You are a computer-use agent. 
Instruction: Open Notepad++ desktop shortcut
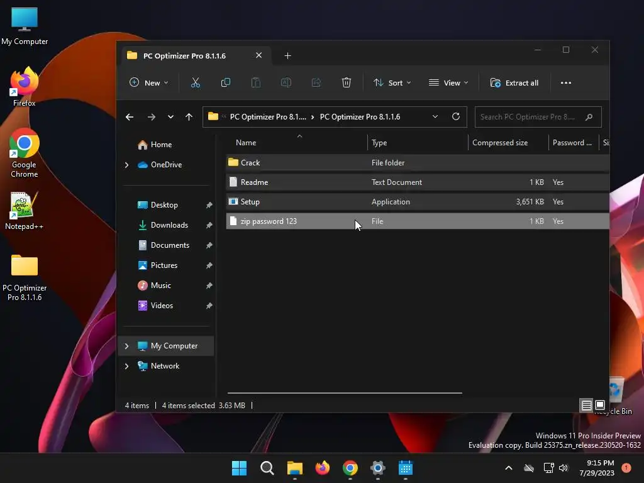pyautogui.click(x=25, y=211)
